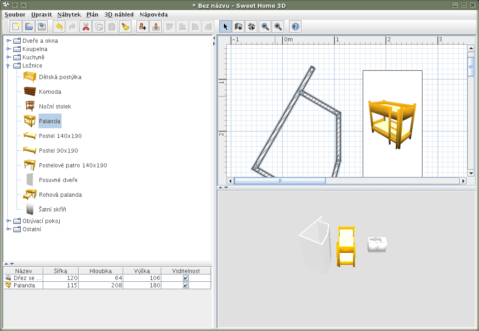The image size is (479, 331).
Task: Click the bunk bed in the 3D view
Action: click(346, 247)
